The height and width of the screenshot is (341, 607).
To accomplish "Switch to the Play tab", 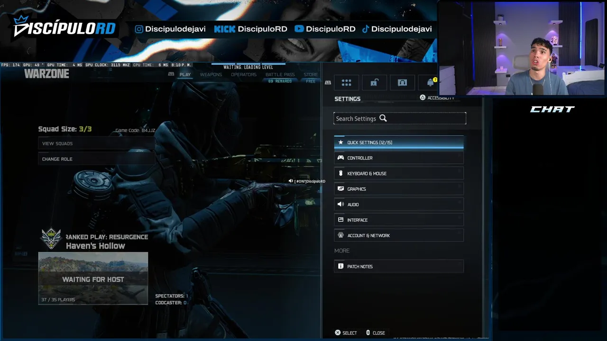I will click(x=185, y=74).
